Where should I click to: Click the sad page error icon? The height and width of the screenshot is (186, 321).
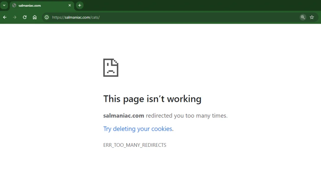[x=111, y=68]
